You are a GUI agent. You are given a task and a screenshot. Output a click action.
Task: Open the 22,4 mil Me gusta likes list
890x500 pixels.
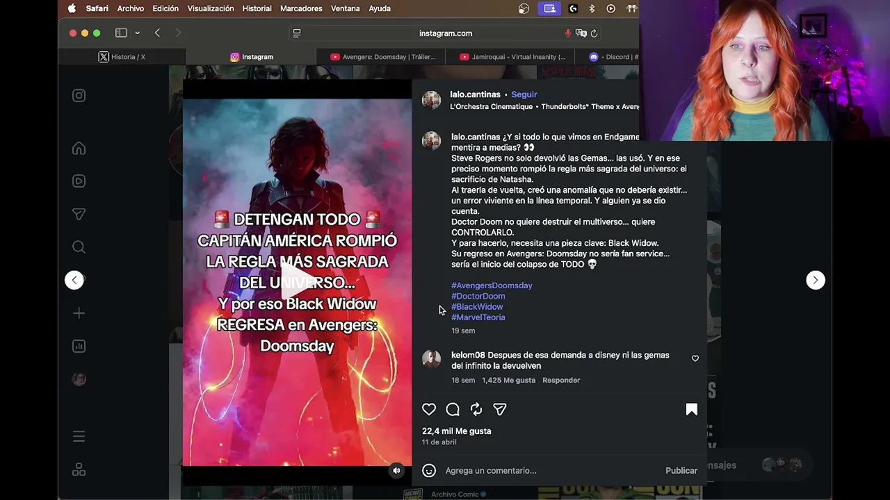point(456,431)
